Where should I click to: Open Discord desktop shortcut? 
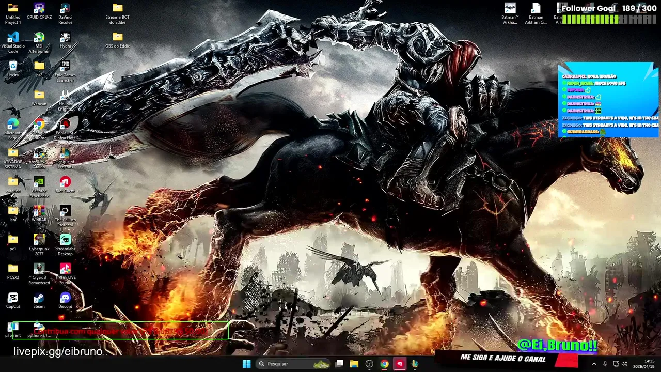[x=65, y=301]
